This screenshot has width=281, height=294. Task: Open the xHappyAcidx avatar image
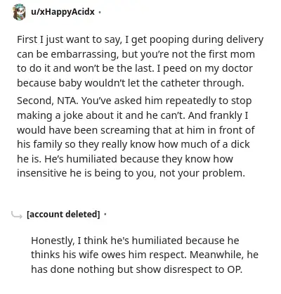click(x=19, y=12)
